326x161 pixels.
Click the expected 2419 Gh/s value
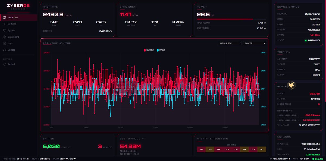click(x=106, y=31)
